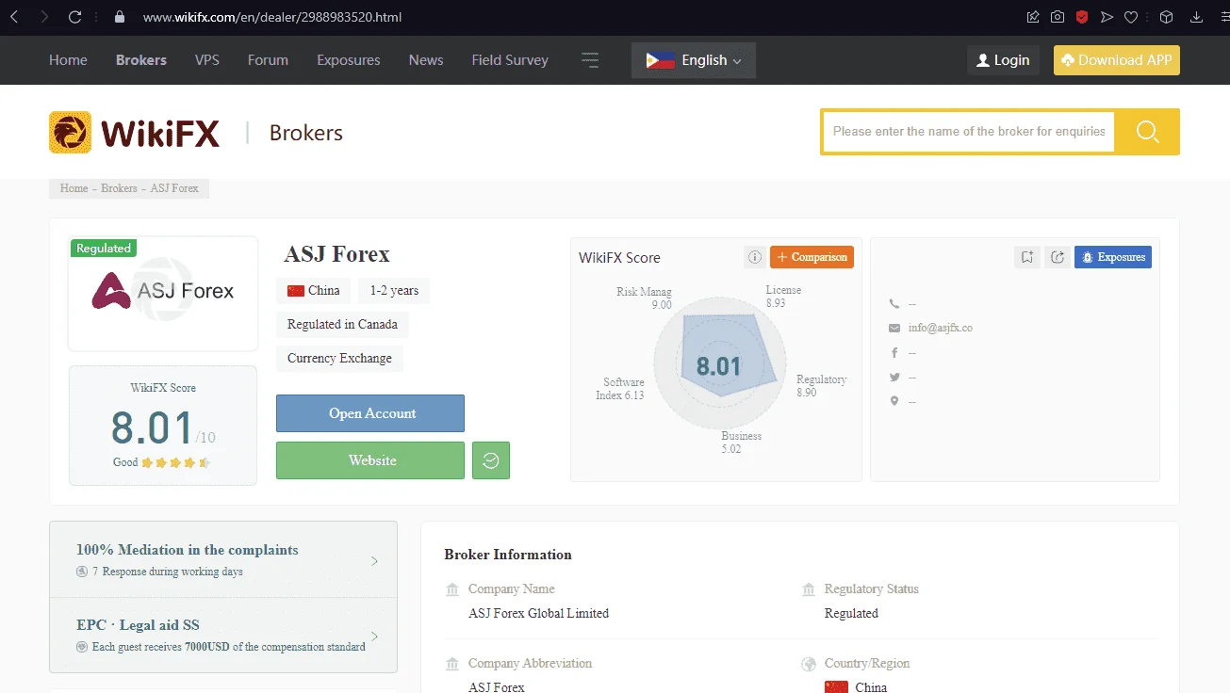
Task: Open browser downloads icon
Action: click(x=1197, y=17)
